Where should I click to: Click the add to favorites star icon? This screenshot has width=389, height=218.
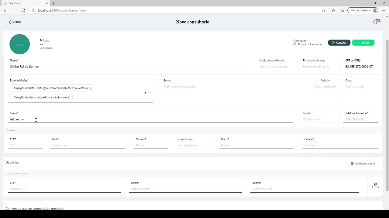(x=324, y=10)
